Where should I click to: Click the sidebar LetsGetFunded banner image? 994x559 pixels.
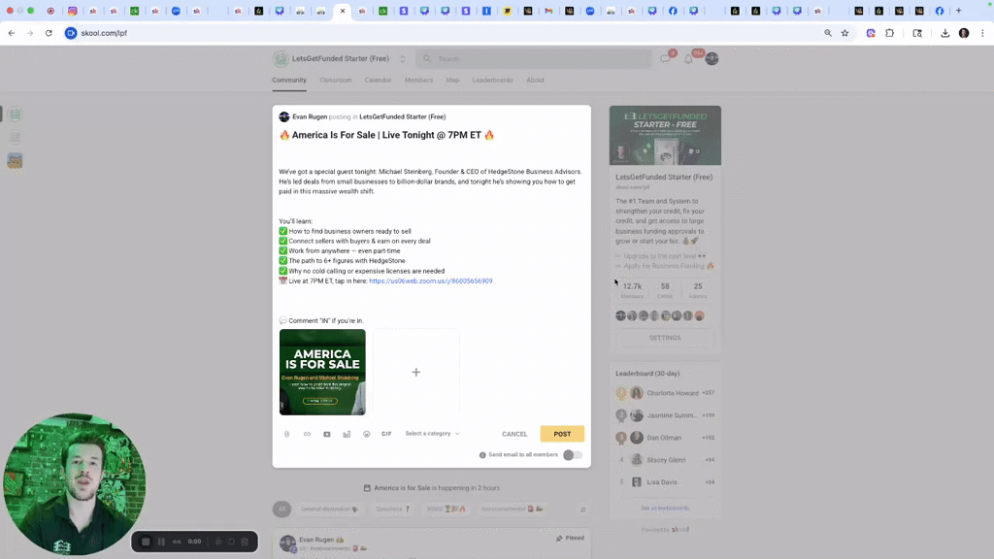[665, 136]
